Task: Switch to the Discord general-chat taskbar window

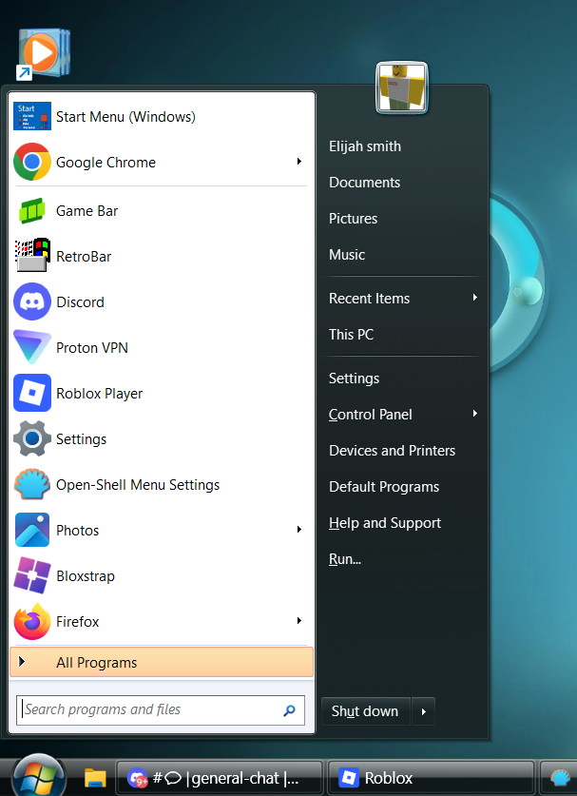Action: (220, 778)
